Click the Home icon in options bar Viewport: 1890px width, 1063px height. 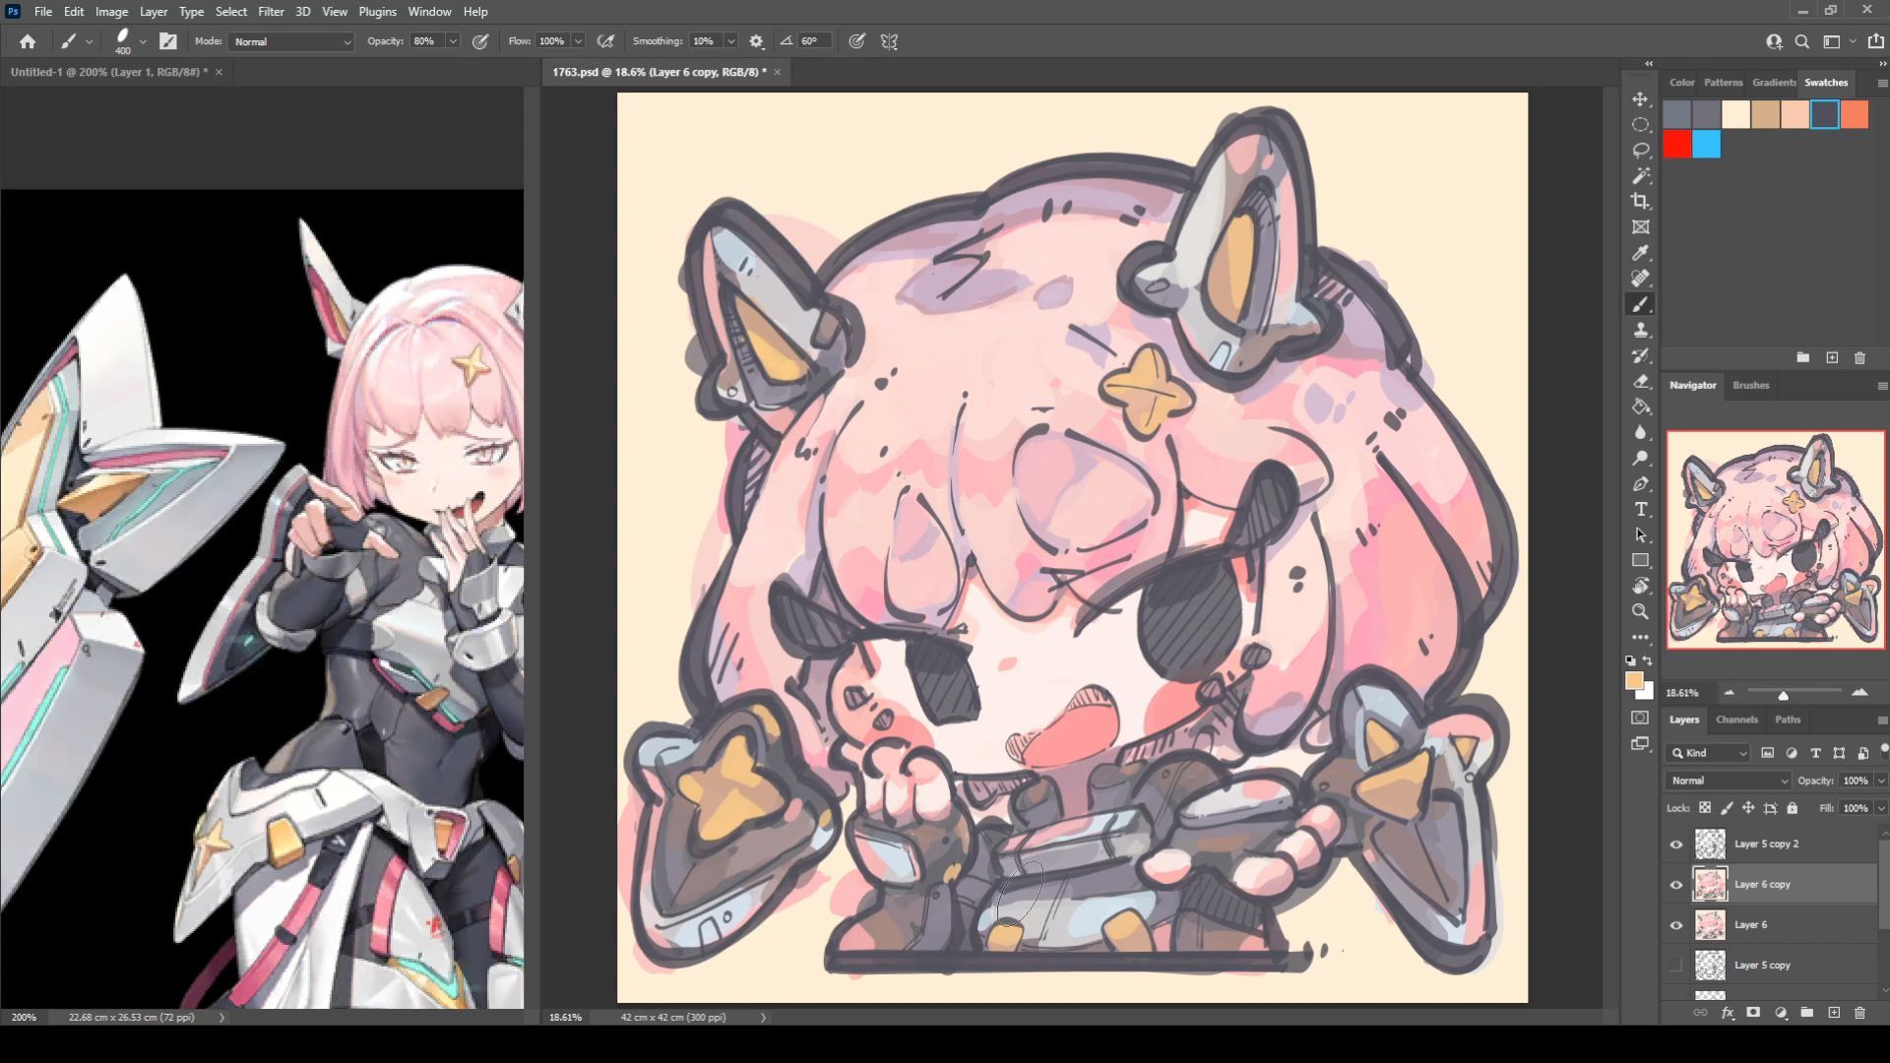coord(28,41)
